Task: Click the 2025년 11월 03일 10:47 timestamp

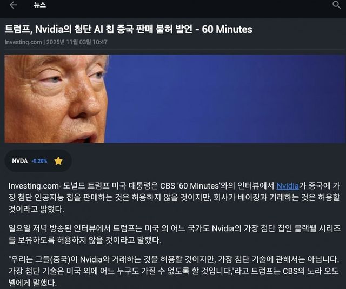Action: tap(77, 42)
